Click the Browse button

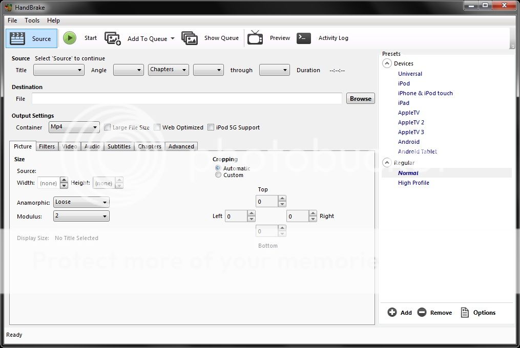coord(361,99)
